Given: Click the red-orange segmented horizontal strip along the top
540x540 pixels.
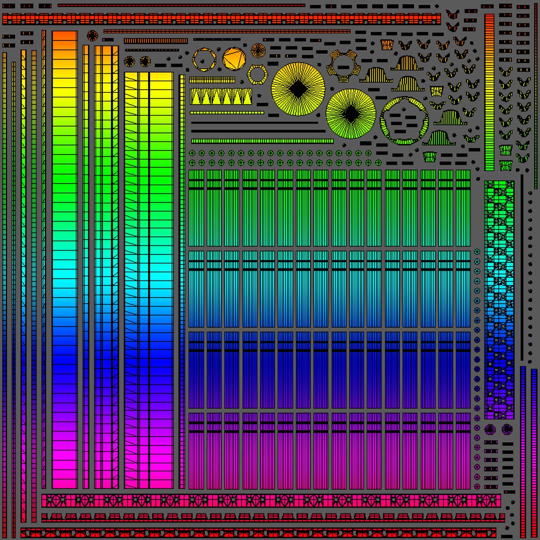Looking at the screenshot, I should pyautogui.click(x=221, y=19).
